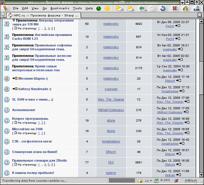Screen dimensions: 204x185
Task: Click the sun with cloud icon, divider-bordered
Action: pyautogui.click(x=119, y=8)
